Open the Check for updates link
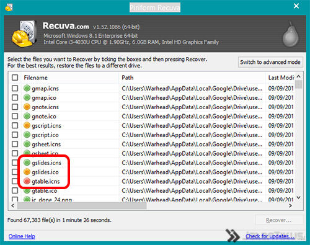The width and height of the screenshot is (310, 245). (x=270, y=236)
